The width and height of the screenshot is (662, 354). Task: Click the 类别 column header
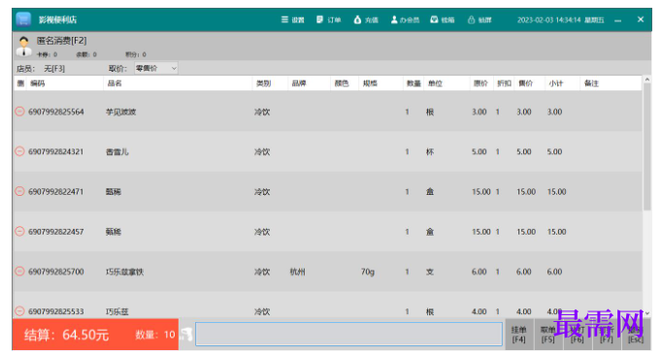tap(263, 83)
